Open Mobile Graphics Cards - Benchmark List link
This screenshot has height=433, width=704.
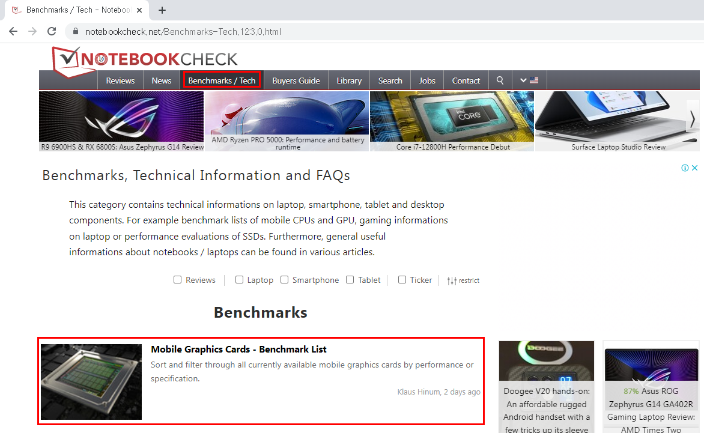238,349
